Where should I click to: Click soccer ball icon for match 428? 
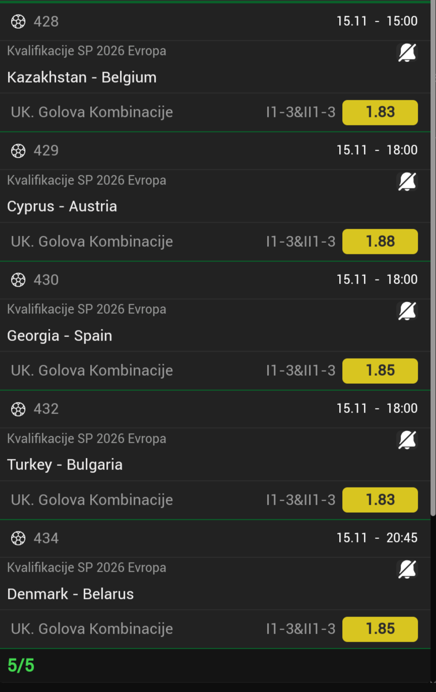point(18,21)
